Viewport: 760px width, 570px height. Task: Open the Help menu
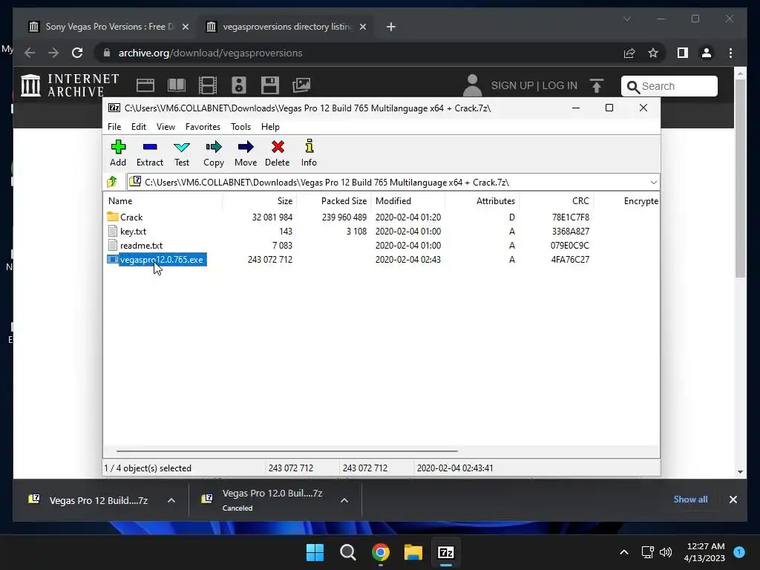(x=270, y=126)
